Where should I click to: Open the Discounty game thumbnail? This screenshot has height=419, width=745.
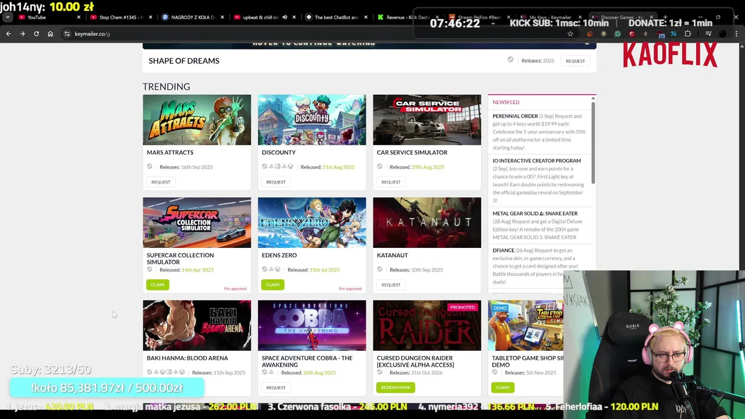point(312,120)
